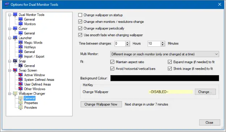Select Import / Export tree item

click(x=34, y=56)
